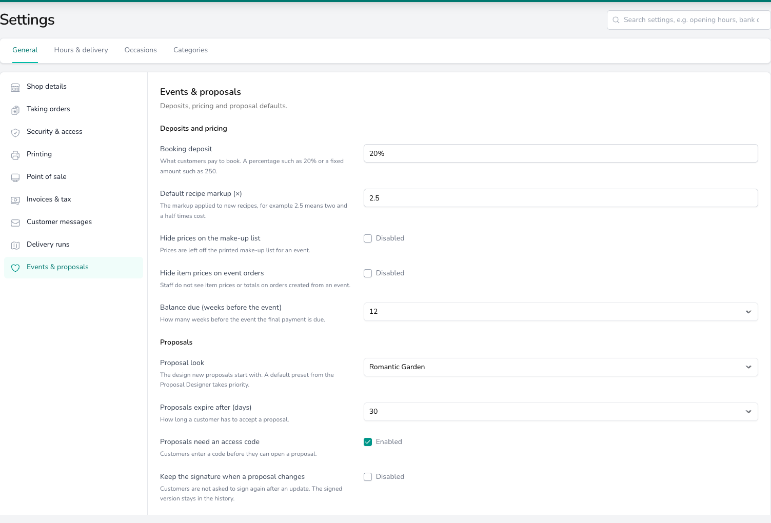Switch to the Hours & delivery tab
The height and width of the screenshot is (523, 771).
click(81, 50)
